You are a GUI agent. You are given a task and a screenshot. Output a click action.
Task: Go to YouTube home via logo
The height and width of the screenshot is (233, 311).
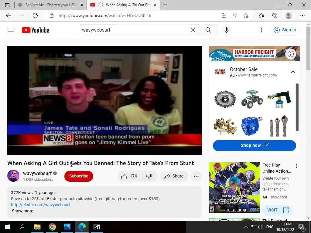click(36, 30)
